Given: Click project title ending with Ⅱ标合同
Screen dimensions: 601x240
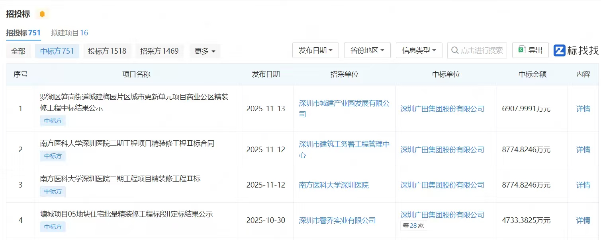Looking at the screenshot, I should pyautogui.click(x=127, y=143).
